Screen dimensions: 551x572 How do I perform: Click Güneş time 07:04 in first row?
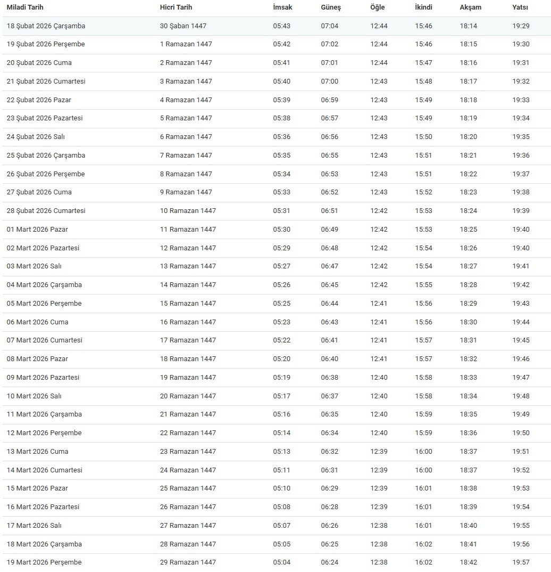click(329, 26)
